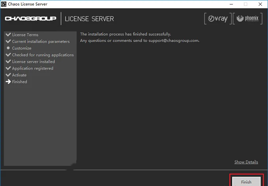Click the LICENSE SERVER heading
Screen dimensions: 268x186
[x=89, y=19]
